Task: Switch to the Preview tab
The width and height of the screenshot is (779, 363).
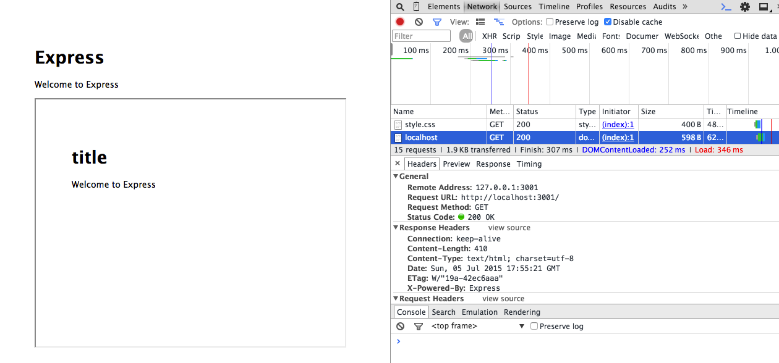Action: [x=456, y=164]
